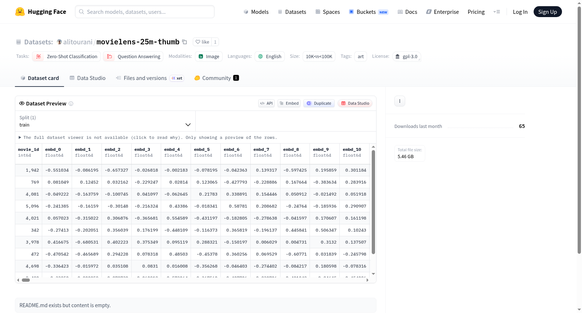This screenshot has height=313, width=582.
Task: Open the Community tab
Action: (x=217, y=78)
